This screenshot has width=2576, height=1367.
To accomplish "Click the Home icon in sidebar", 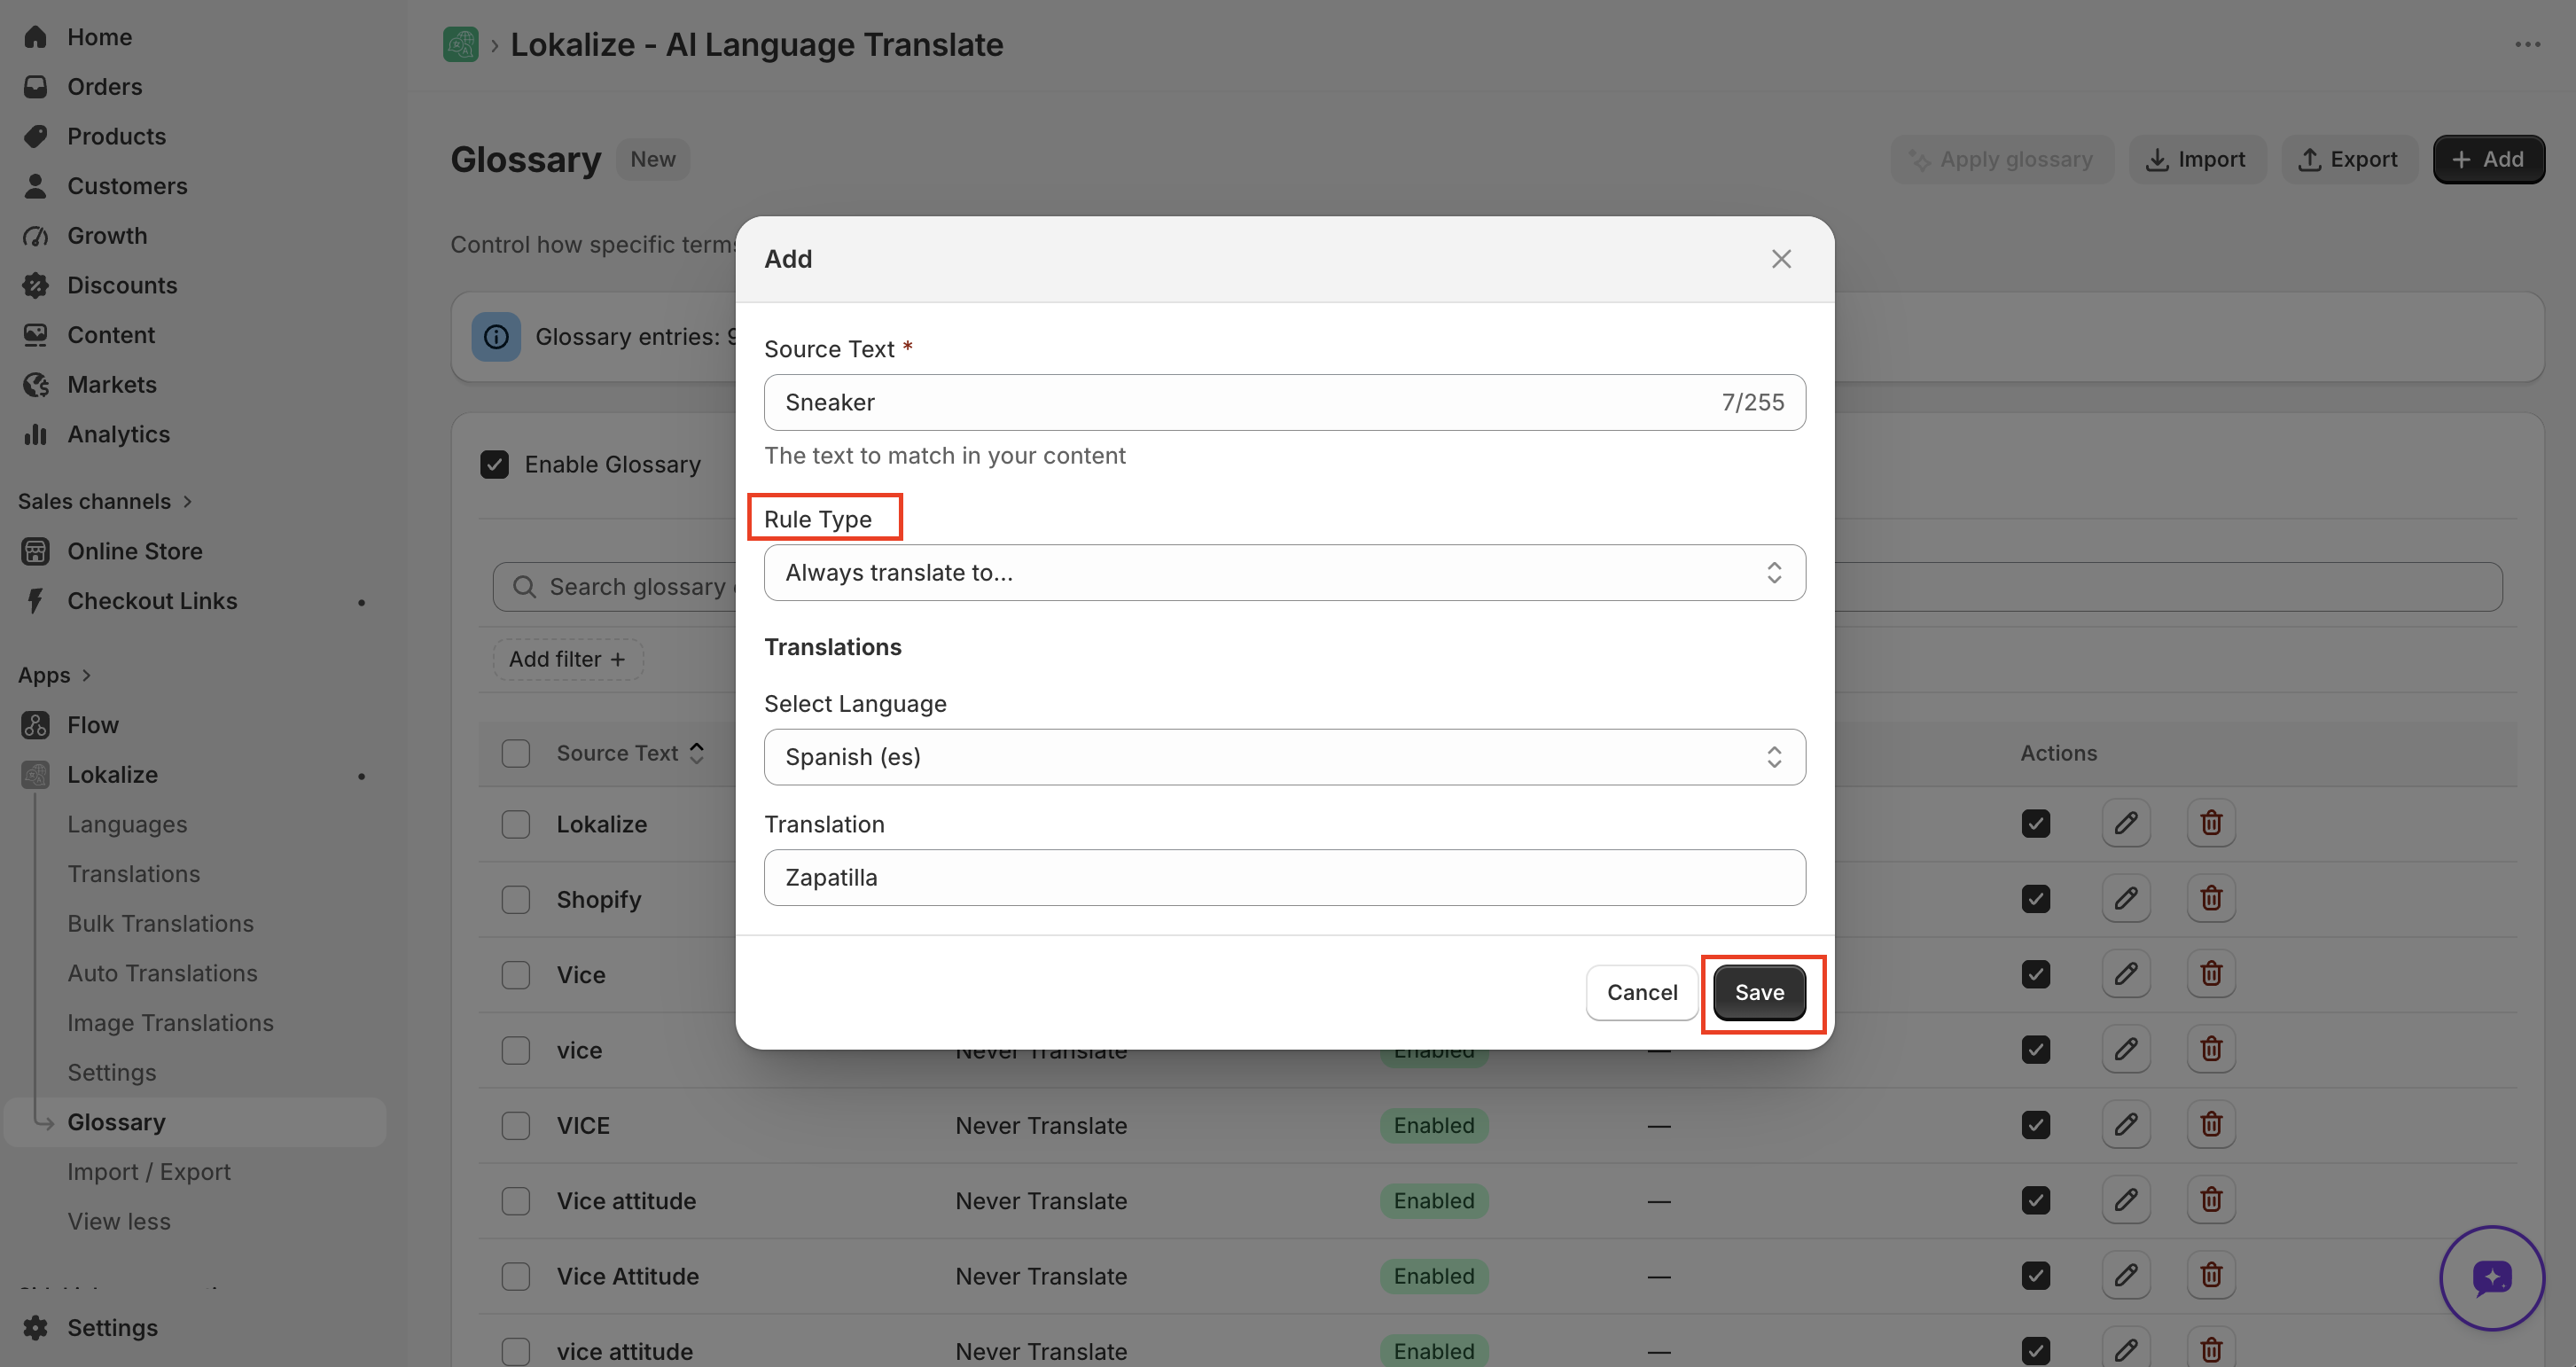I will tap(36, 37).
